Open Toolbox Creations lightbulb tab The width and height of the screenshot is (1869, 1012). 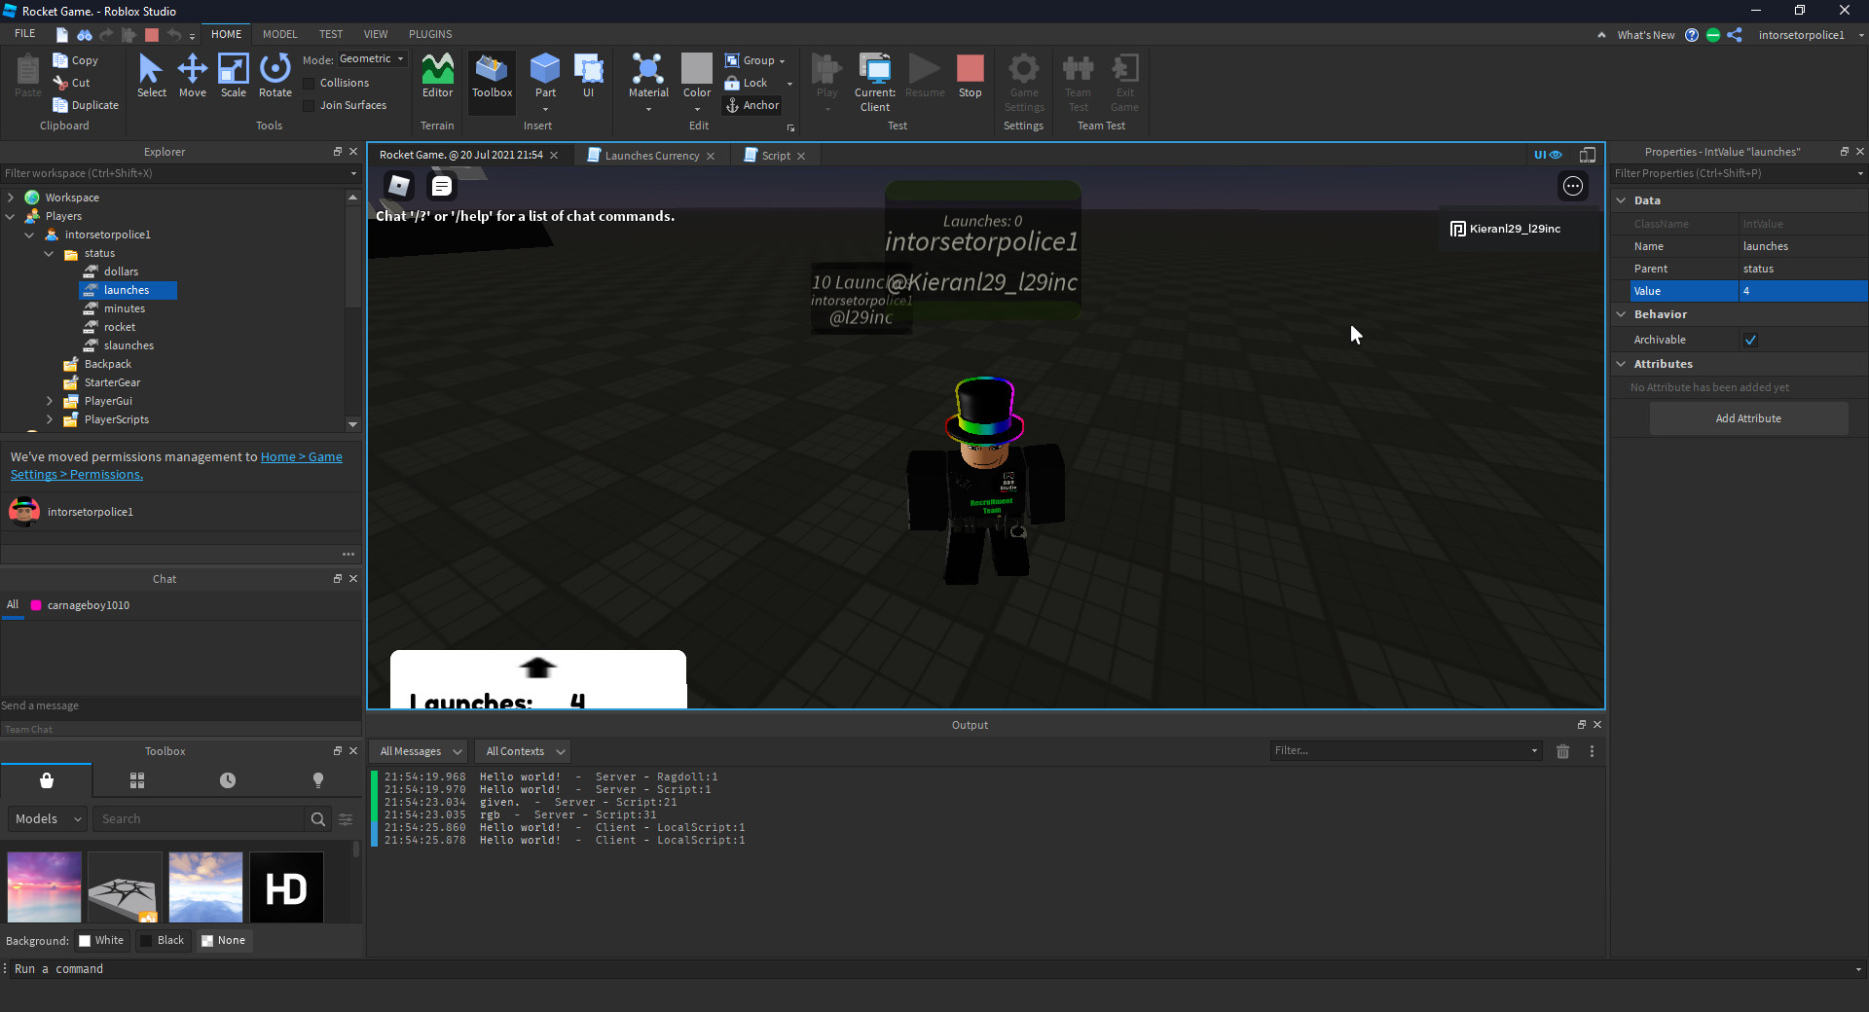click(318, 780)
